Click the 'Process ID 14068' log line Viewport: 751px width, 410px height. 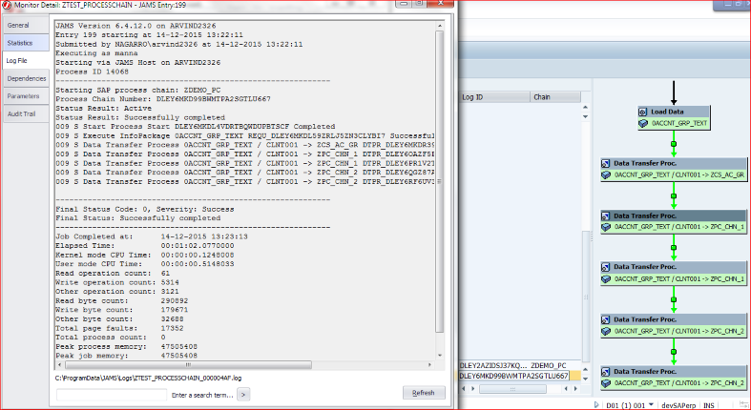[x=92, y=72]
